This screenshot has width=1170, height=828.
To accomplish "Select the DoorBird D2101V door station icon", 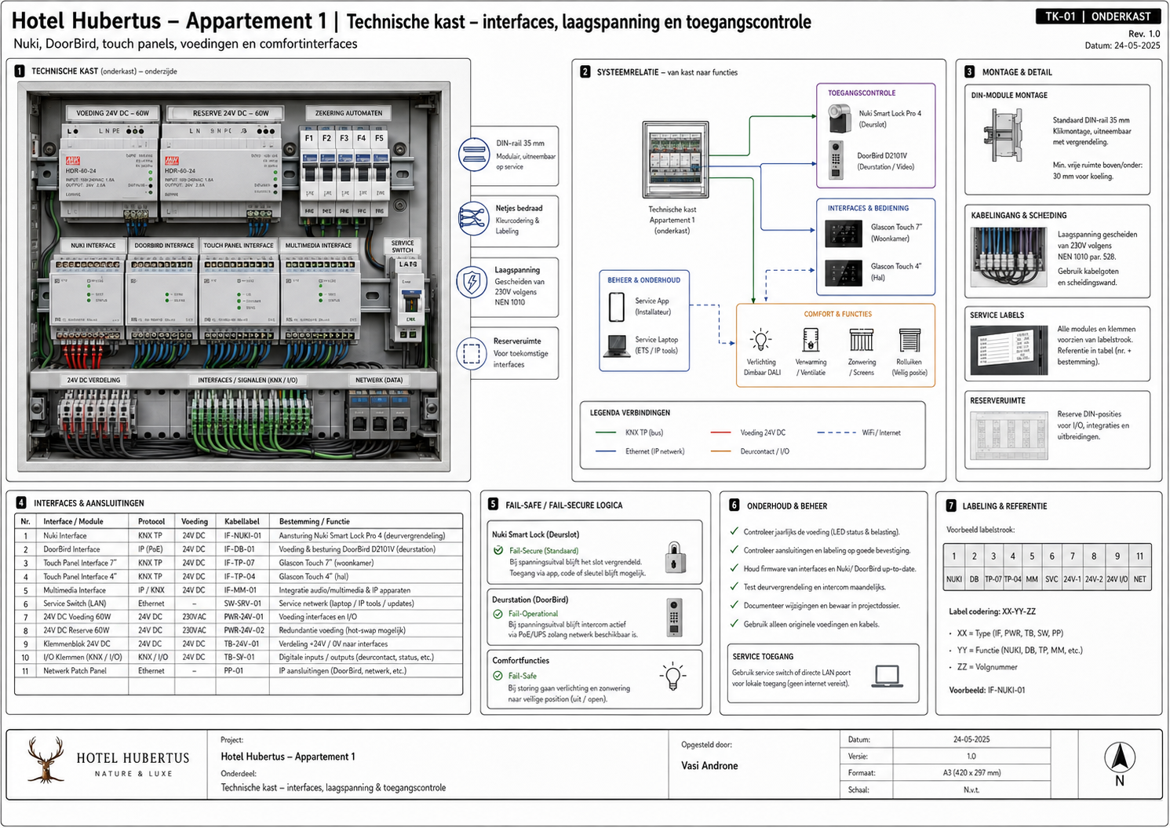I will 836,160.
